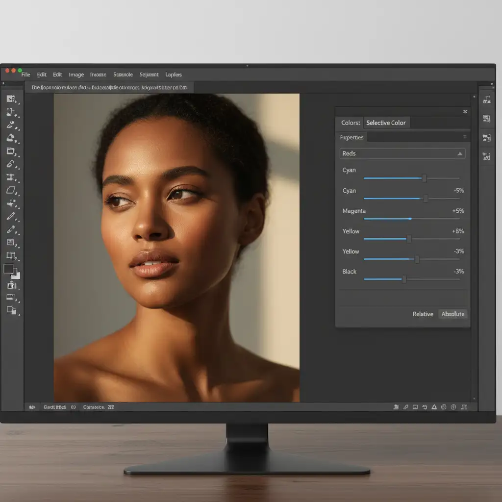Select the Marquee selection tool
This screenshot has width=502, height=502.
click(11, 99)
